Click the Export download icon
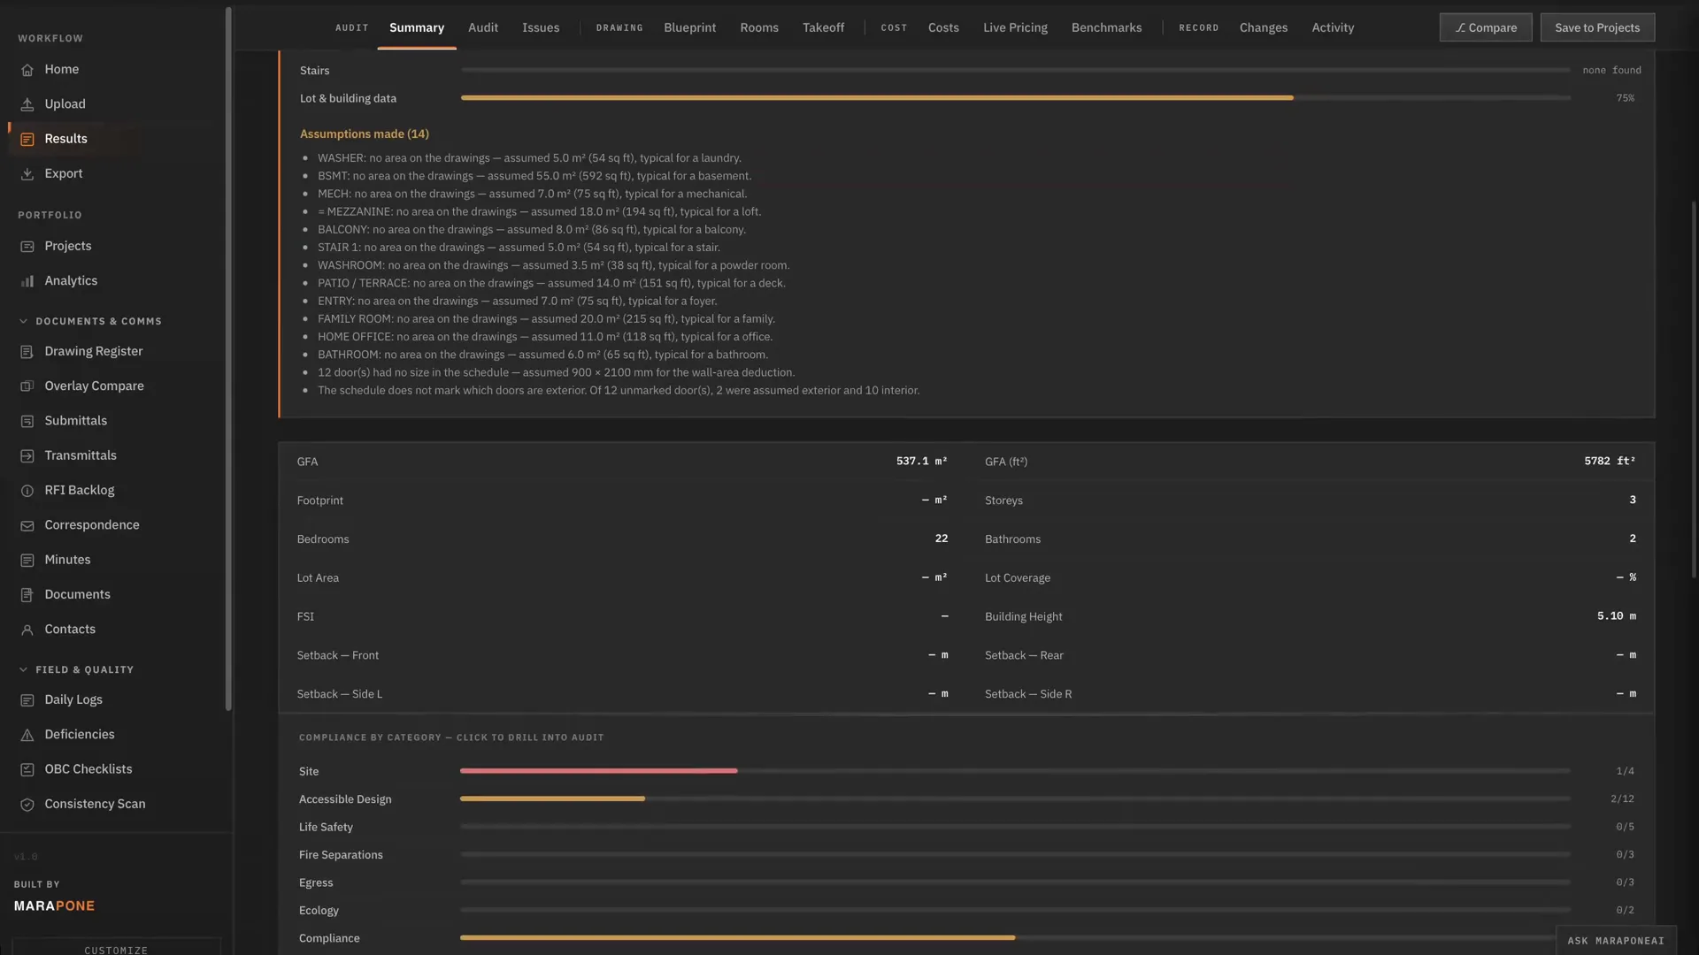This screenshot has width=1699, height=955. [27, 174]
